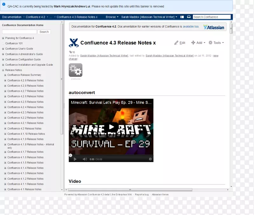Open the Report a bug link
Viewport: 254px width, 215px height.
click(142, 194)
